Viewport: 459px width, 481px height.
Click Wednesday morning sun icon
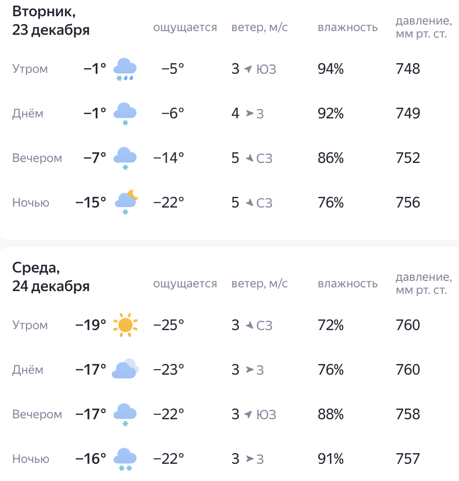click(125, 325)
